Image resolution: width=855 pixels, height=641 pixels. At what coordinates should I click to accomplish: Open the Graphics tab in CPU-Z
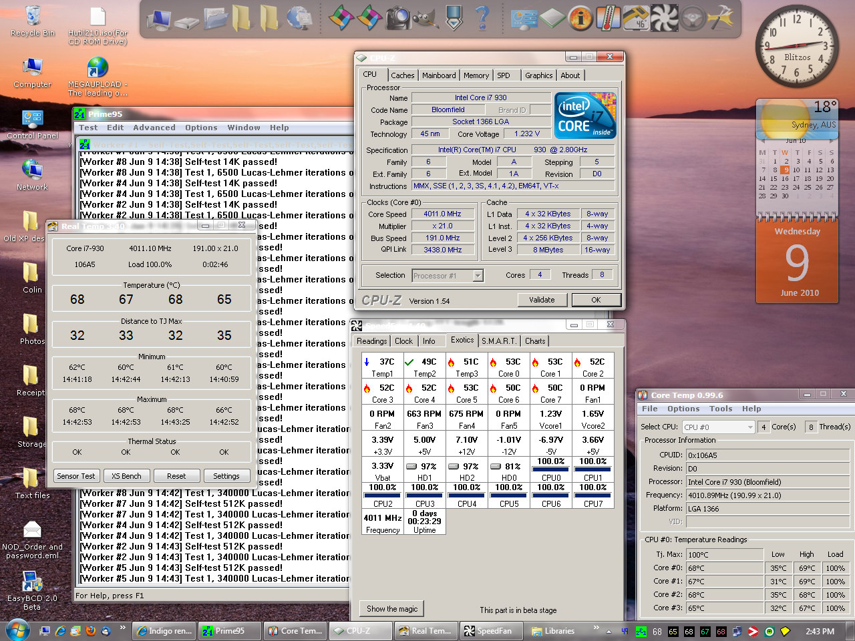[538, 75]
